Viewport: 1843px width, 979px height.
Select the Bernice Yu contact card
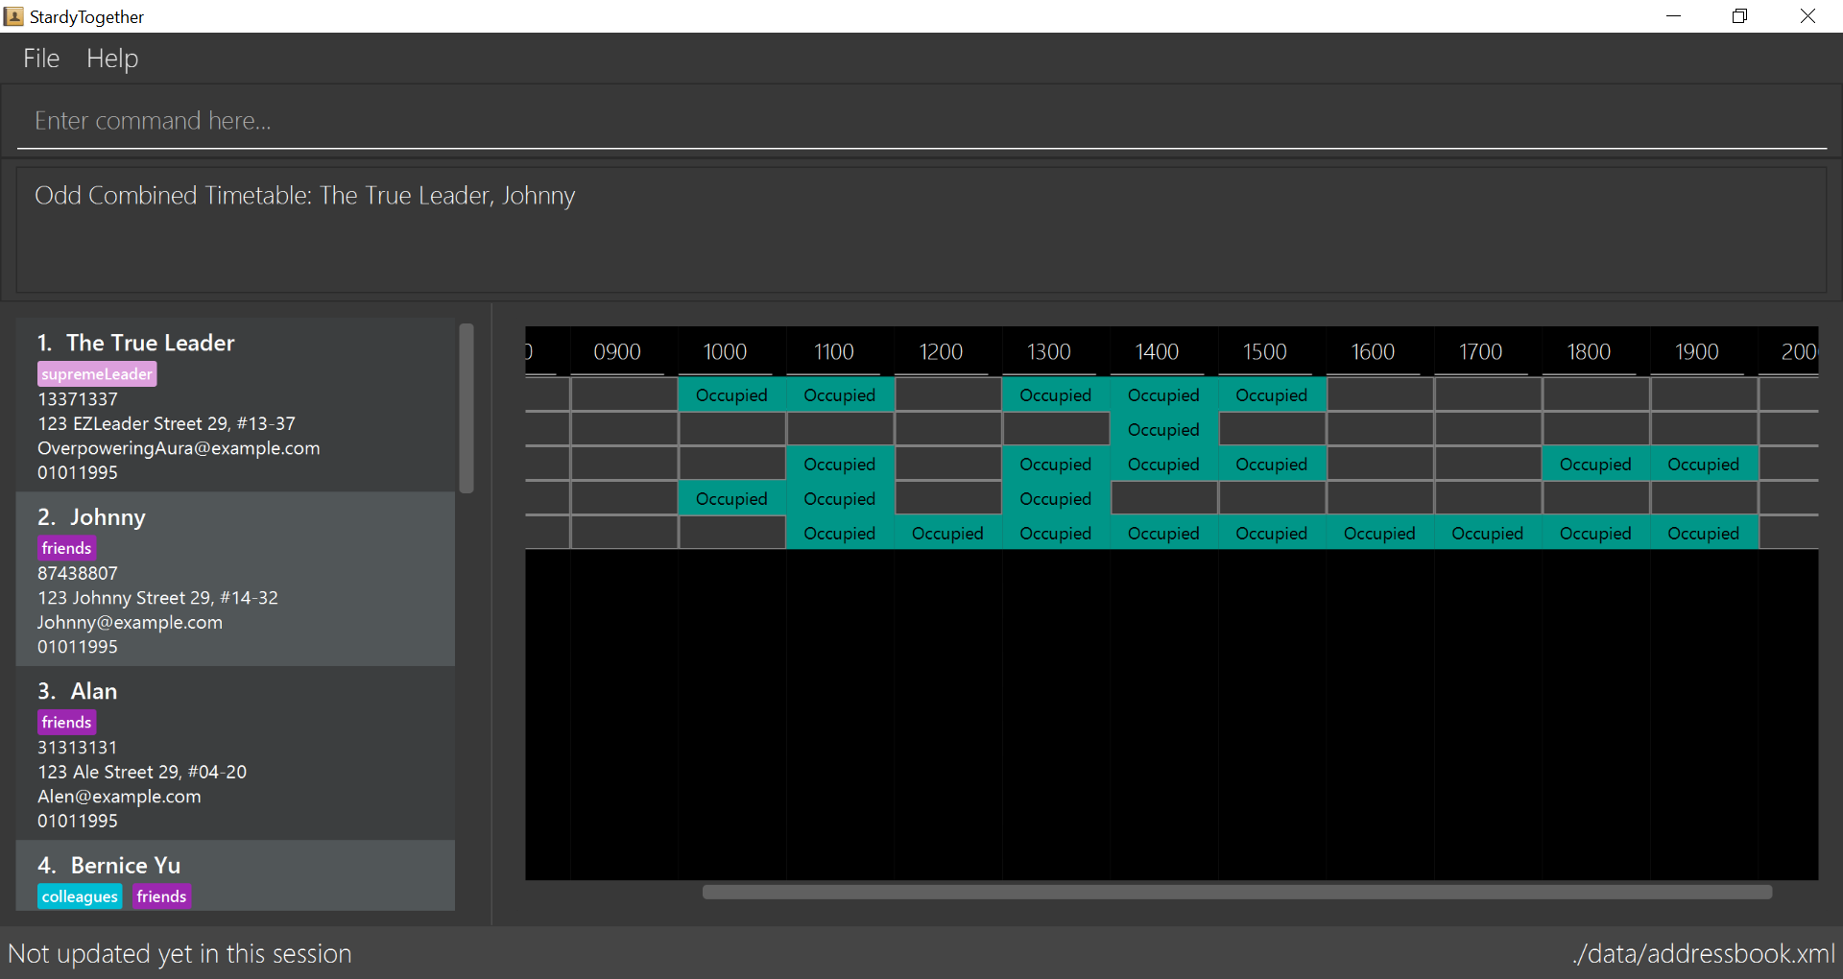coord(235,875)
